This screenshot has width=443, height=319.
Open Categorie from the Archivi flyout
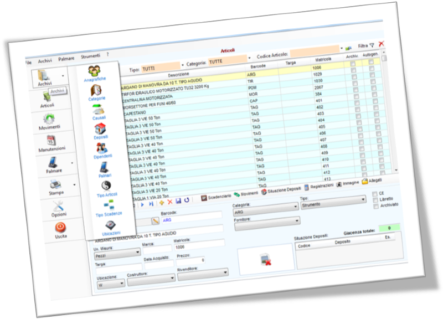pos(96,93)
